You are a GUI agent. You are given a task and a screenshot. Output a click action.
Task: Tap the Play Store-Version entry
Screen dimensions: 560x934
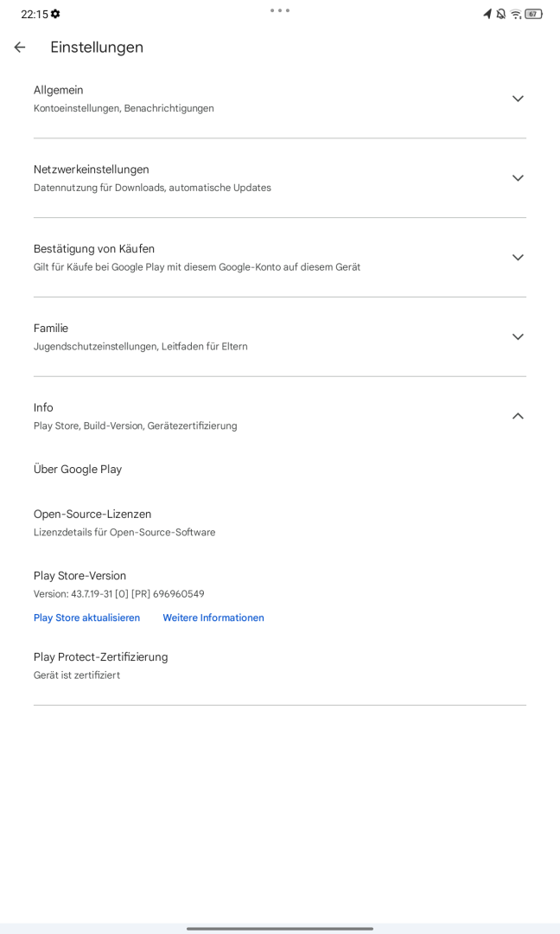coord(280,585)
